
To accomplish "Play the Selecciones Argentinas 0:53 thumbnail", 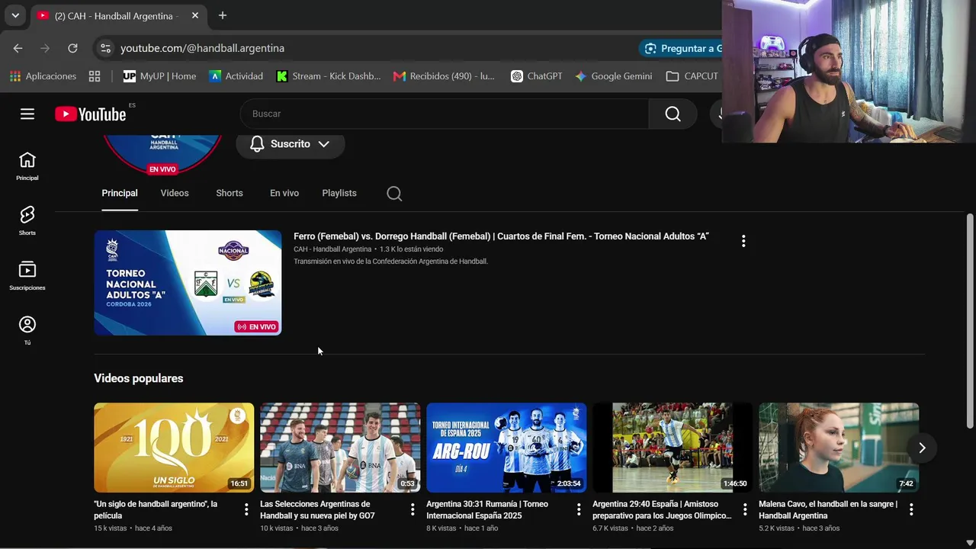I will click(x=340, y=448).
